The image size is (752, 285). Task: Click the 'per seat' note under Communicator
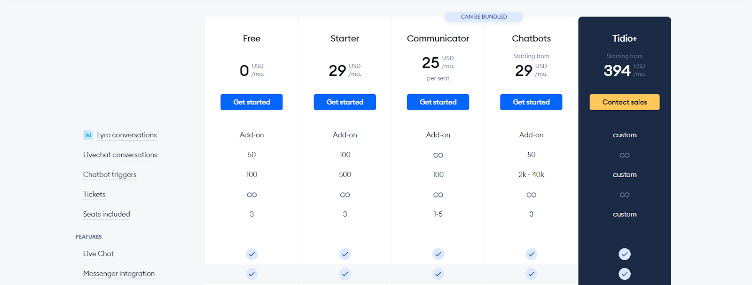(438, 78)
